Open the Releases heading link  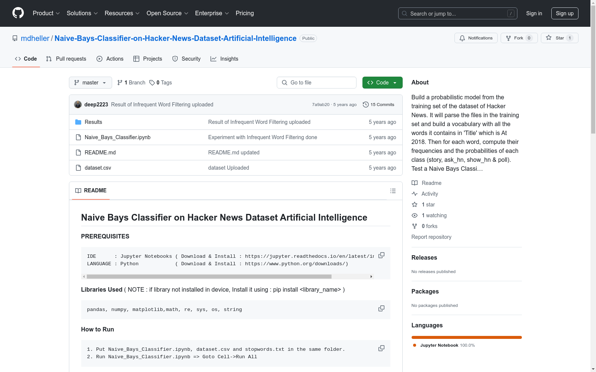424,257
